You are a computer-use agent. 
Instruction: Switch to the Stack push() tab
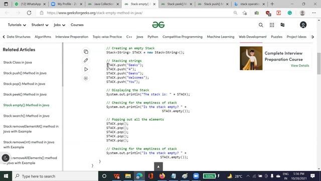[213, 4]
